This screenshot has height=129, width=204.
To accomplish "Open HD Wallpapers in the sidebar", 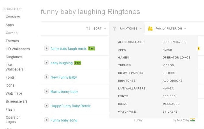I will tap(17, 49).
